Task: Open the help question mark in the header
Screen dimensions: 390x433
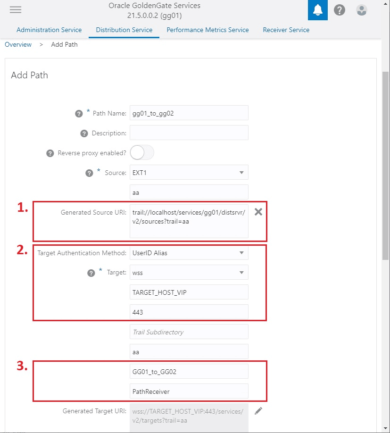Action: (339, 9)
